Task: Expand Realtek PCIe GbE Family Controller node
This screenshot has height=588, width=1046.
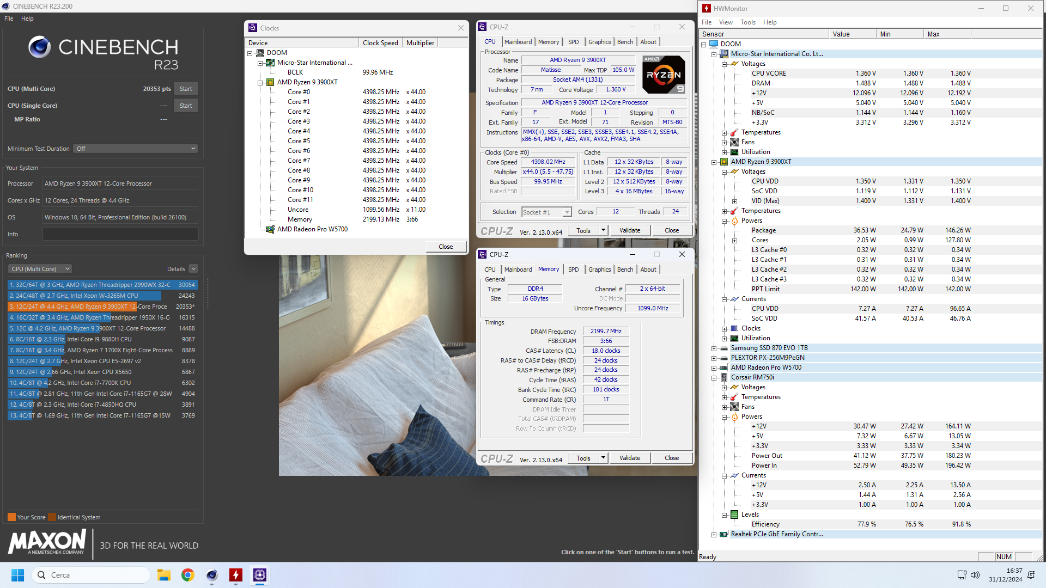Action: click(x=714, y=534)
